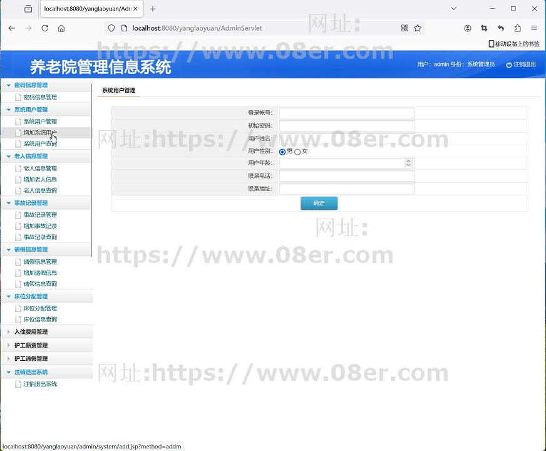
Task: Collapse the 系统用户管理 section
Action: coord(9,110)
